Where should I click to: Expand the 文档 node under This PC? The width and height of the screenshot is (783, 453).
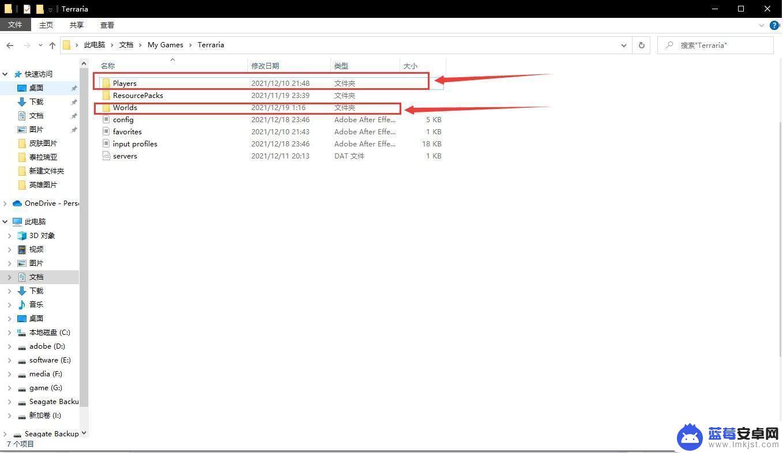(x=9, y=277)
